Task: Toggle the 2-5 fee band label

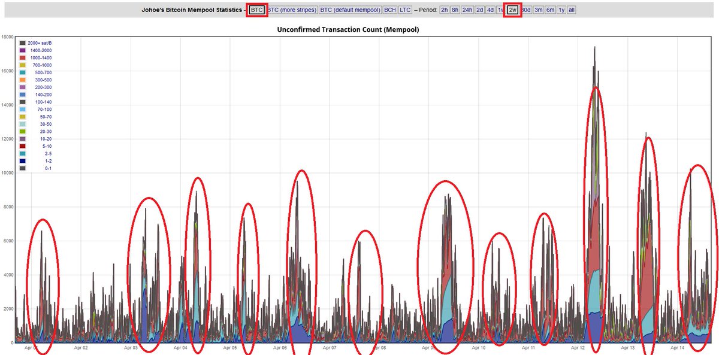Action: pyautogui.click(x=47, y=153)
